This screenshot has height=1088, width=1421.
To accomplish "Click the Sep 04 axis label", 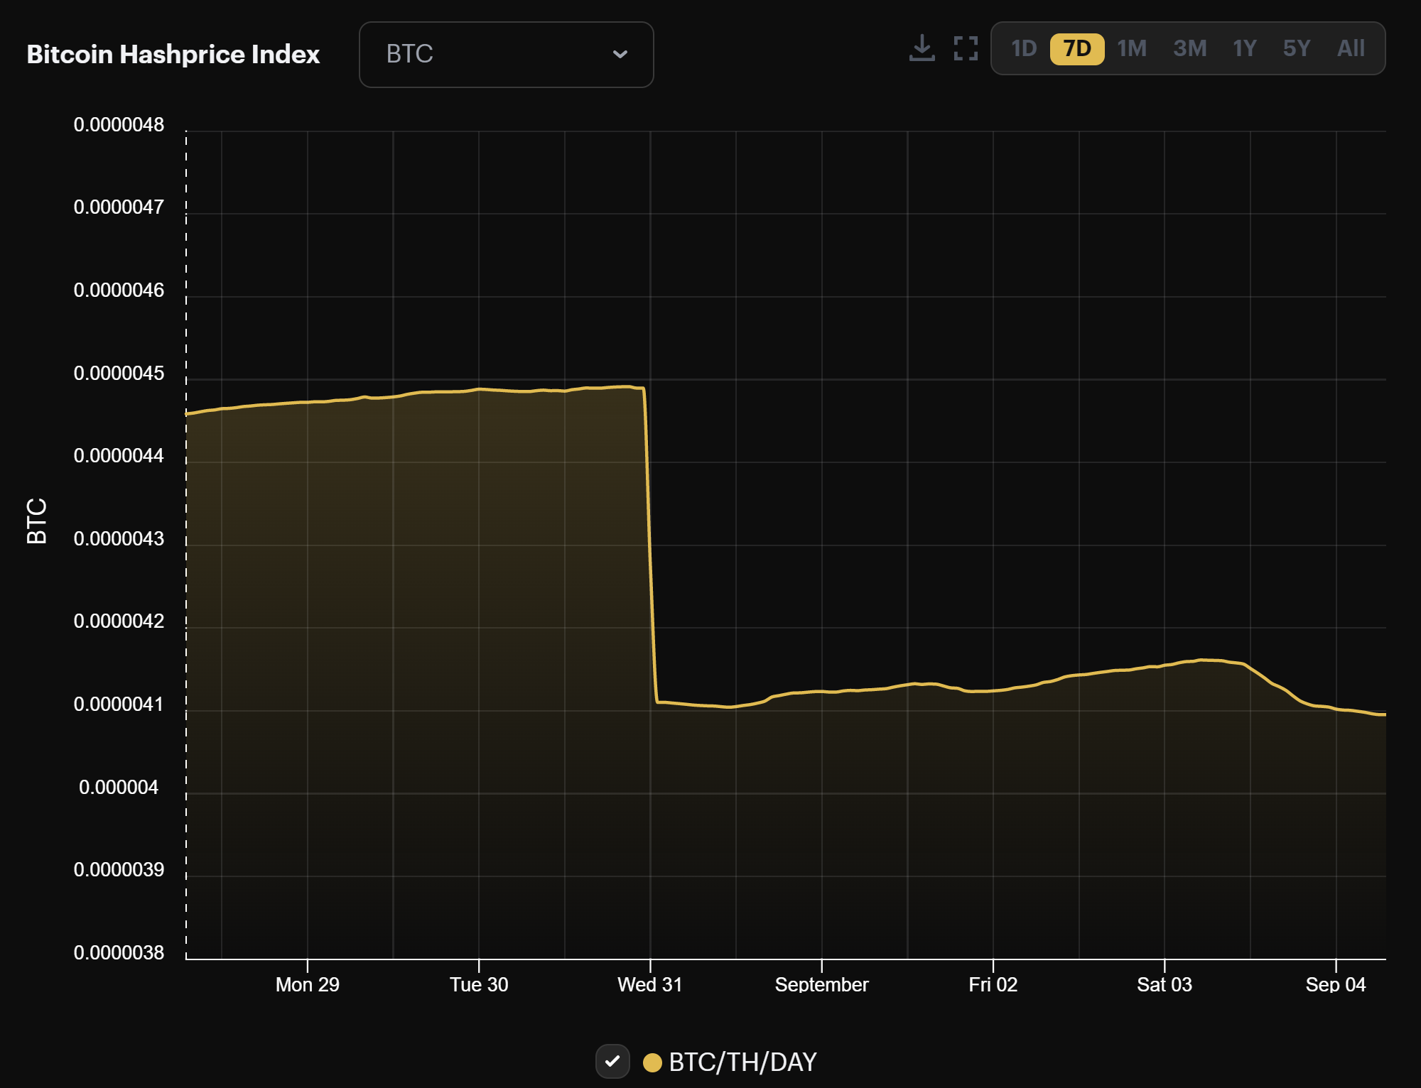I will [x=1335, y=984].
